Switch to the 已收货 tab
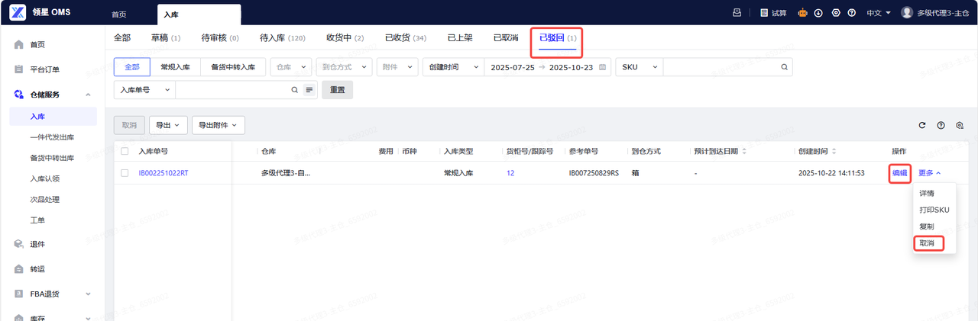 pos(406,37)
